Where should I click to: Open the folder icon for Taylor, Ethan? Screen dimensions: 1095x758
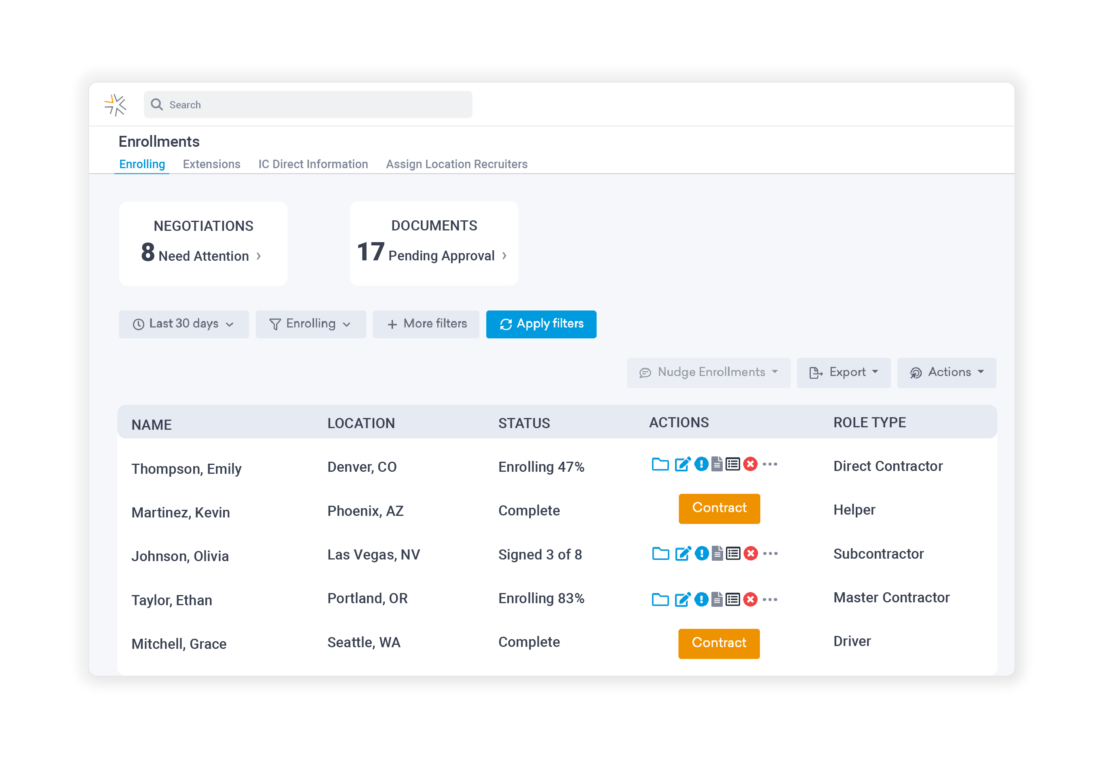pos(660,600)
